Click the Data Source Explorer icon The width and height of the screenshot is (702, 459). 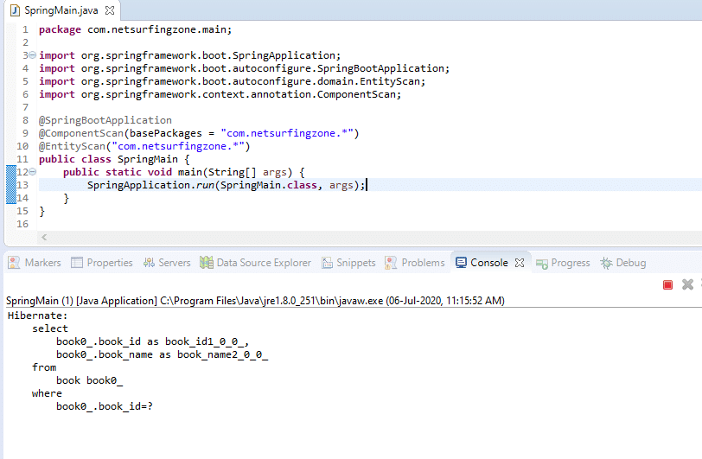(x=207, y=263)
